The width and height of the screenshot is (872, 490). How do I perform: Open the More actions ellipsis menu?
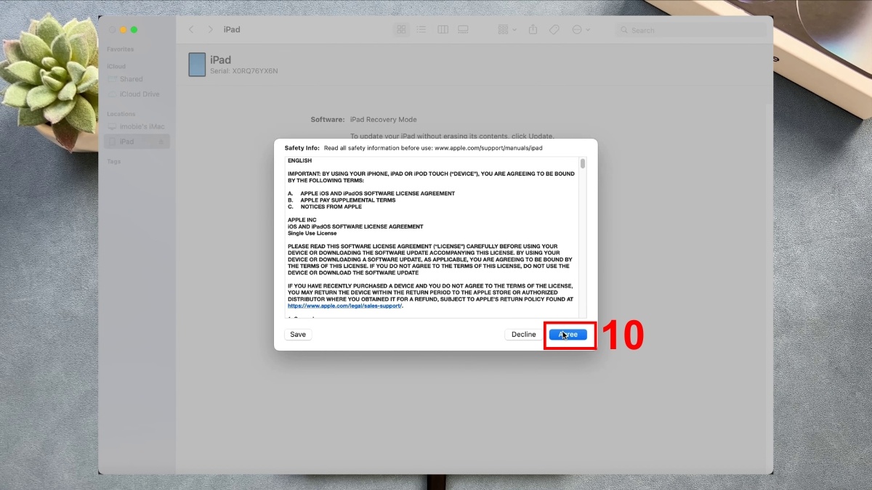581,30
